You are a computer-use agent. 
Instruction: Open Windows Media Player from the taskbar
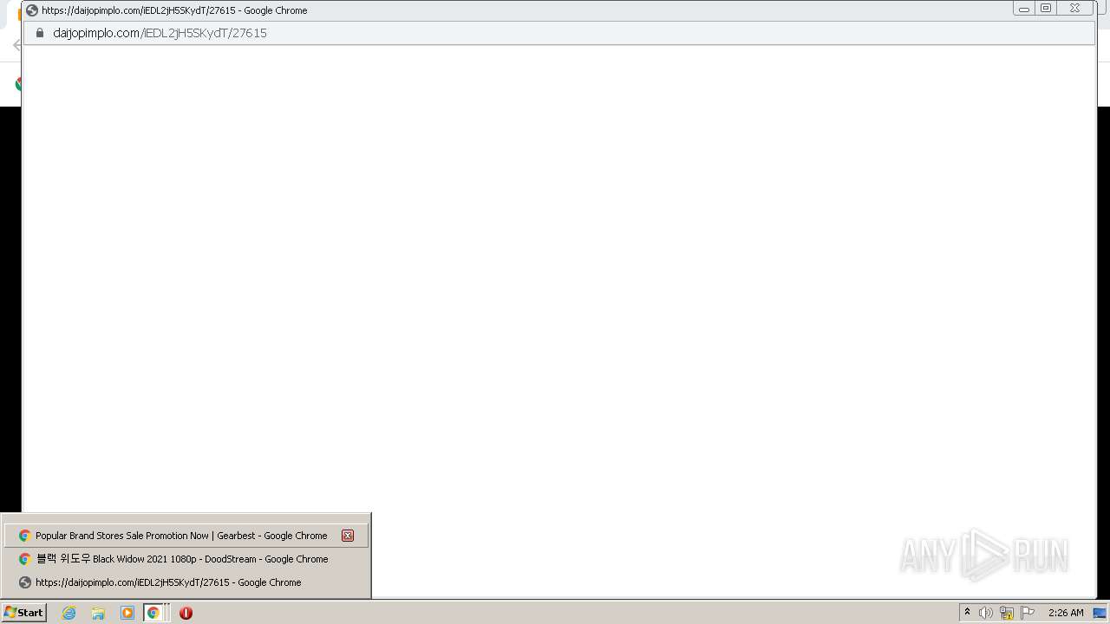click(x=127, y=613)
